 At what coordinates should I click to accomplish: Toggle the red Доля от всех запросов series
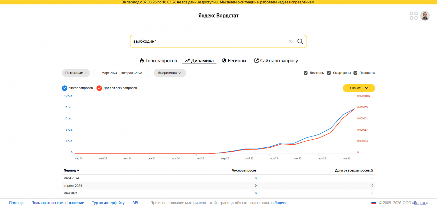[99, 88]
